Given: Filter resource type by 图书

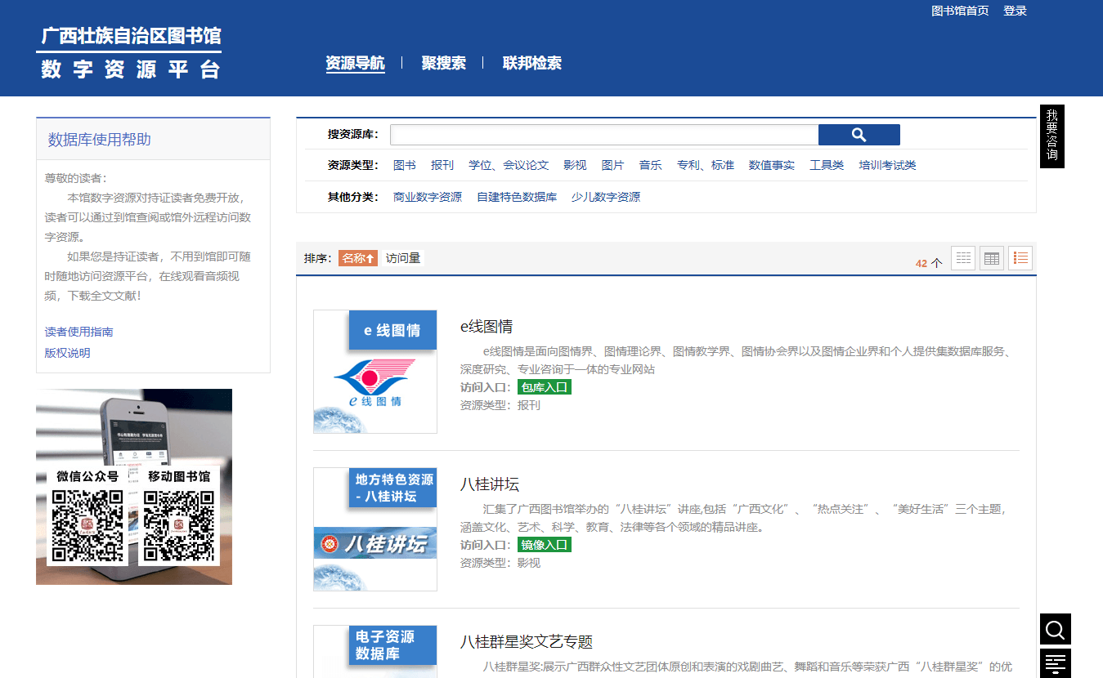Looking at the screenshot, I should click(404, 165).
